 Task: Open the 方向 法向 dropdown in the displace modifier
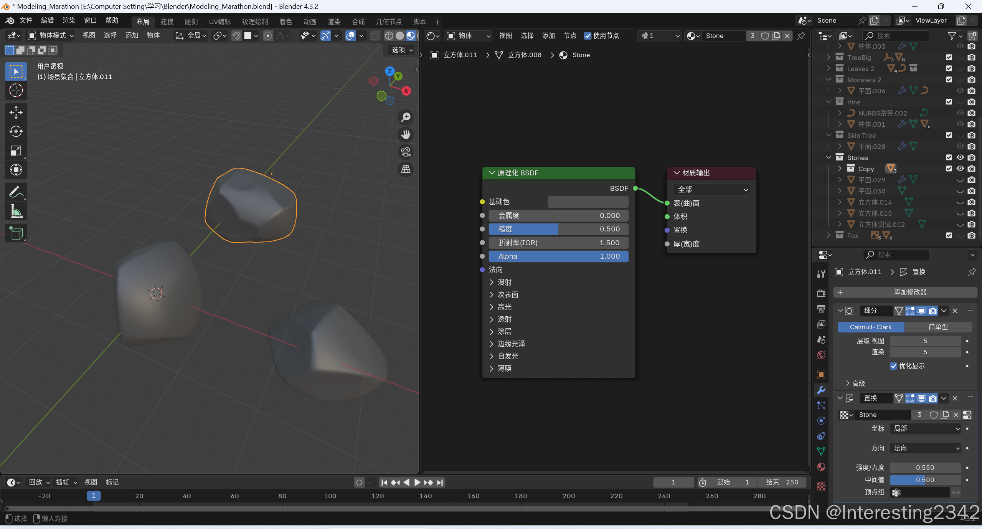[x=926, y=448]
